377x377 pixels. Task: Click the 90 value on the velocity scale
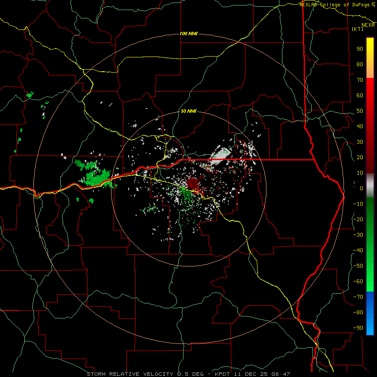pyautogui.click(x=360, y=49)
